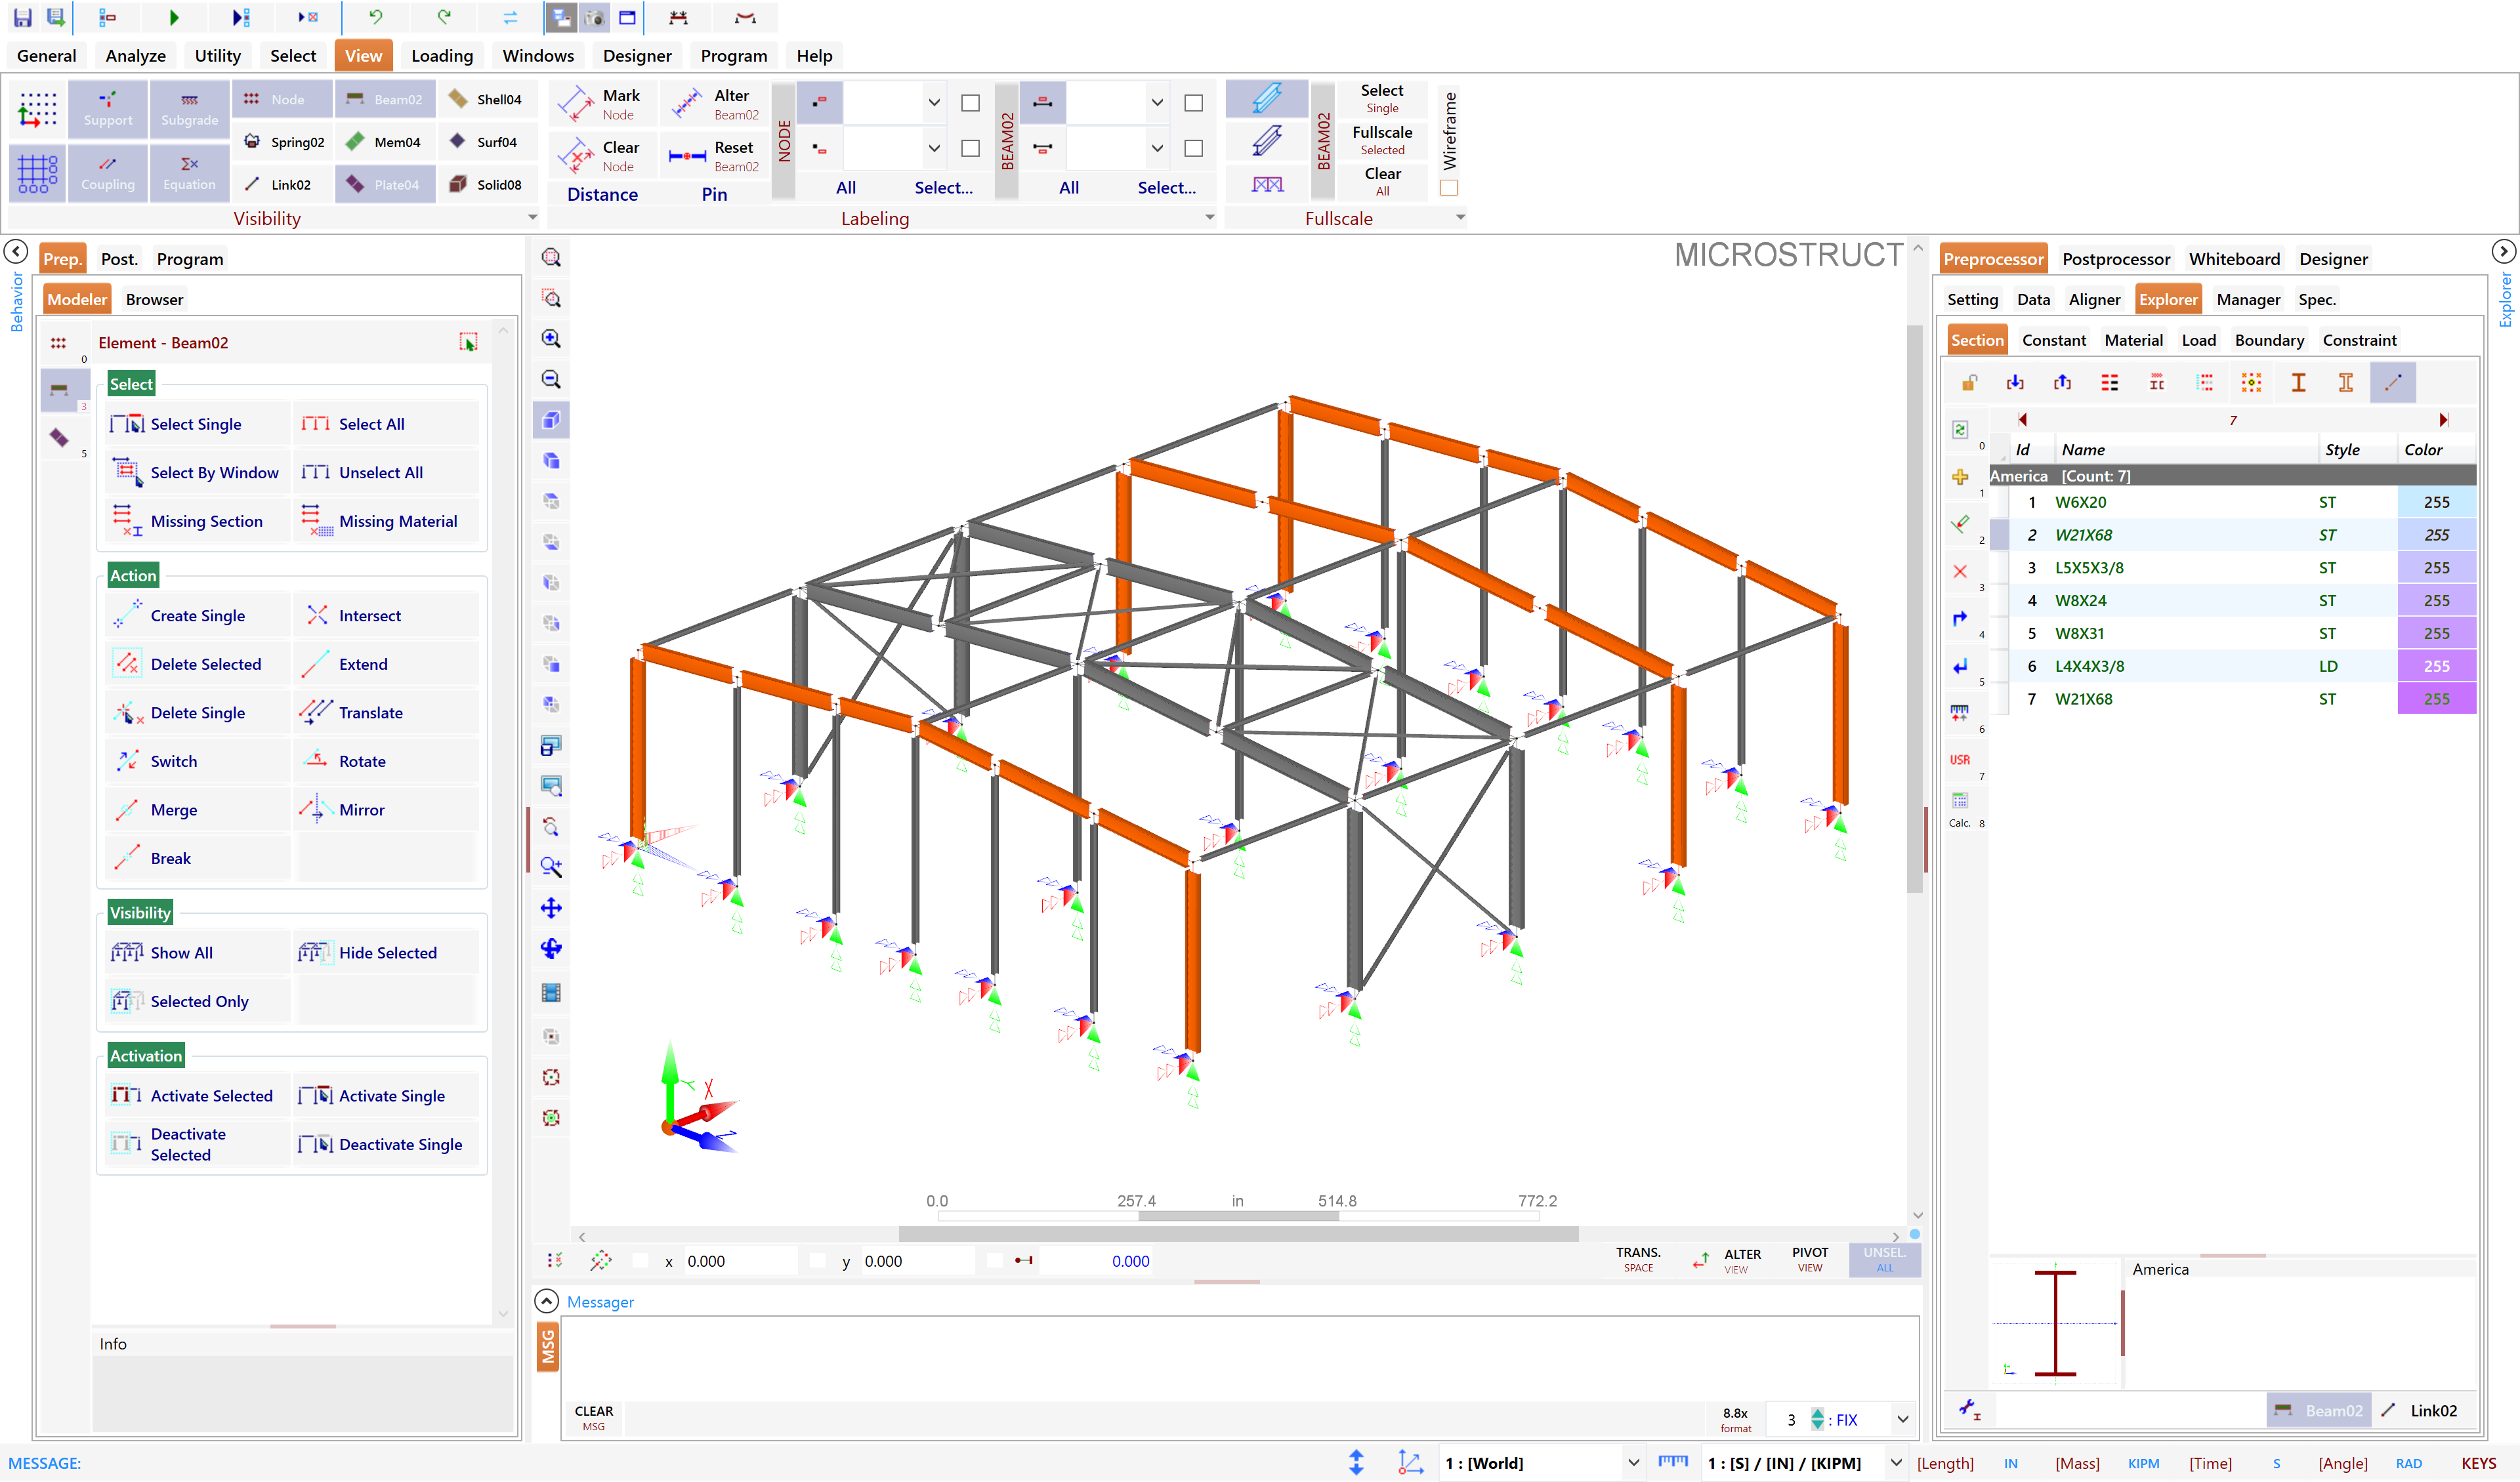
Task: Click the Reset Beam02 icon
Action: pos(687,156)
